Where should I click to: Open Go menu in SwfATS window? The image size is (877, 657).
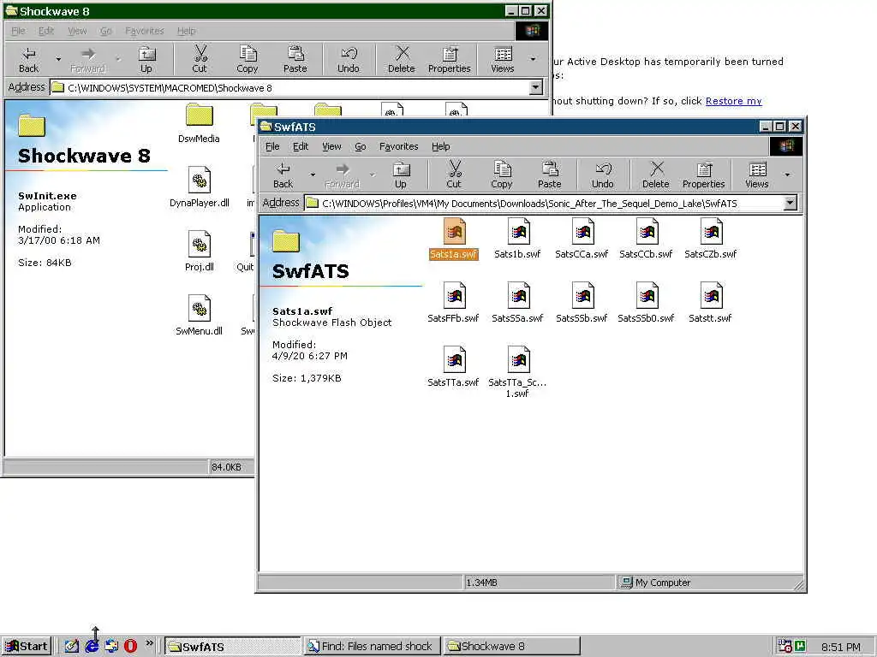(361, 146)
